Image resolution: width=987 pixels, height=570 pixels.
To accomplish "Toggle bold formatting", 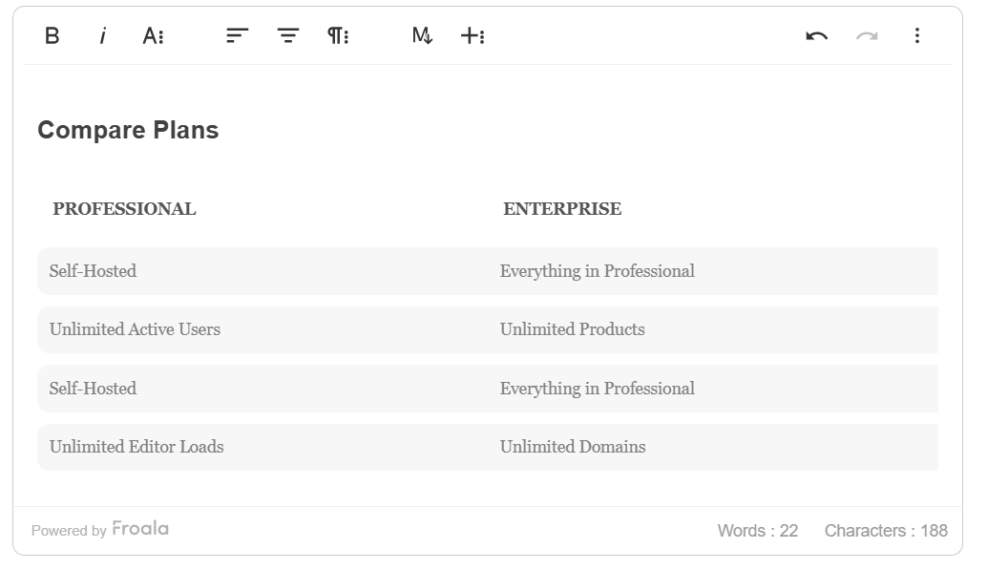I will point(52,36).
